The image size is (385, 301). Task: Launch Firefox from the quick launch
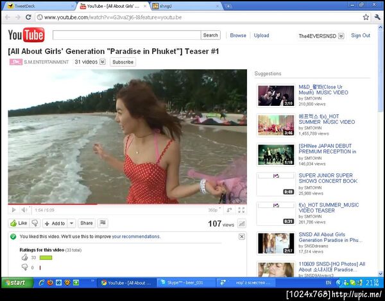50,282
